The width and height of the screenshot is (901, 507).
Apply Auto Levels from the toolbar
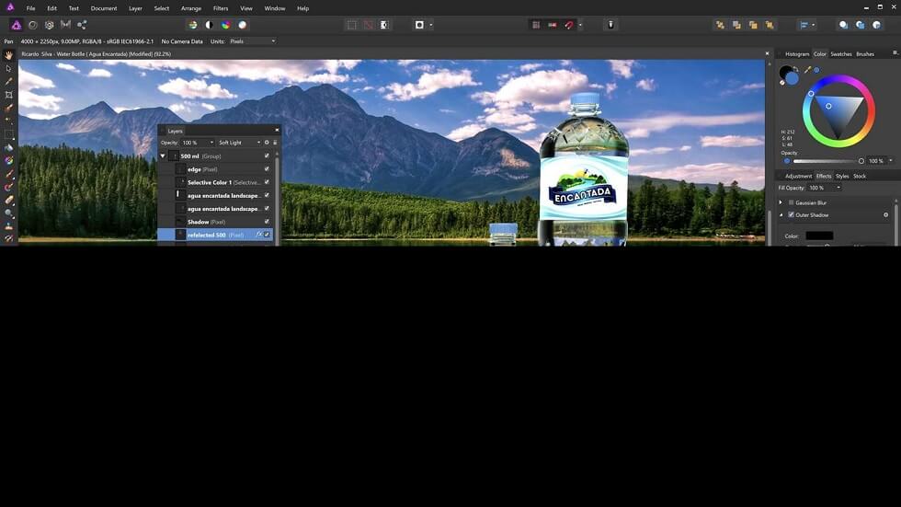(193, 25)
